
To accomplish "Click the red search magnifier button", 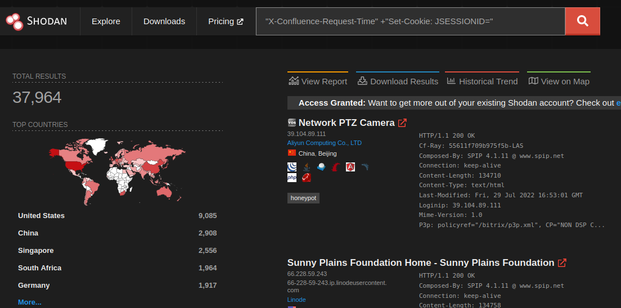I will pos(582,21).
